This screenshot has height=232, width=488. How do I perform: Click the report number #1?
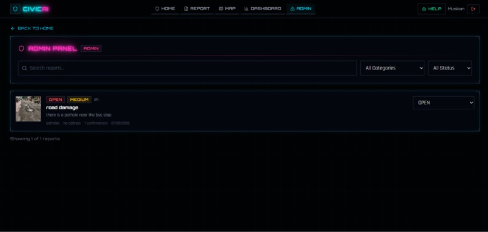(x=96, y=100)
